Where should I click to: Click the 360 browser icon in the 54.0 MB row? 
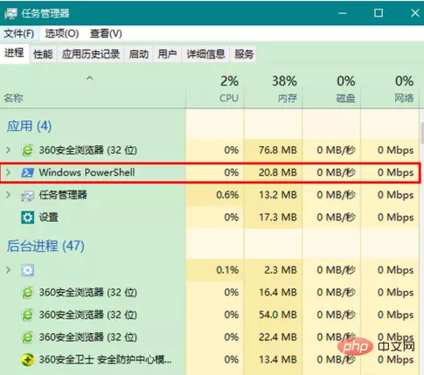(27, 315)
